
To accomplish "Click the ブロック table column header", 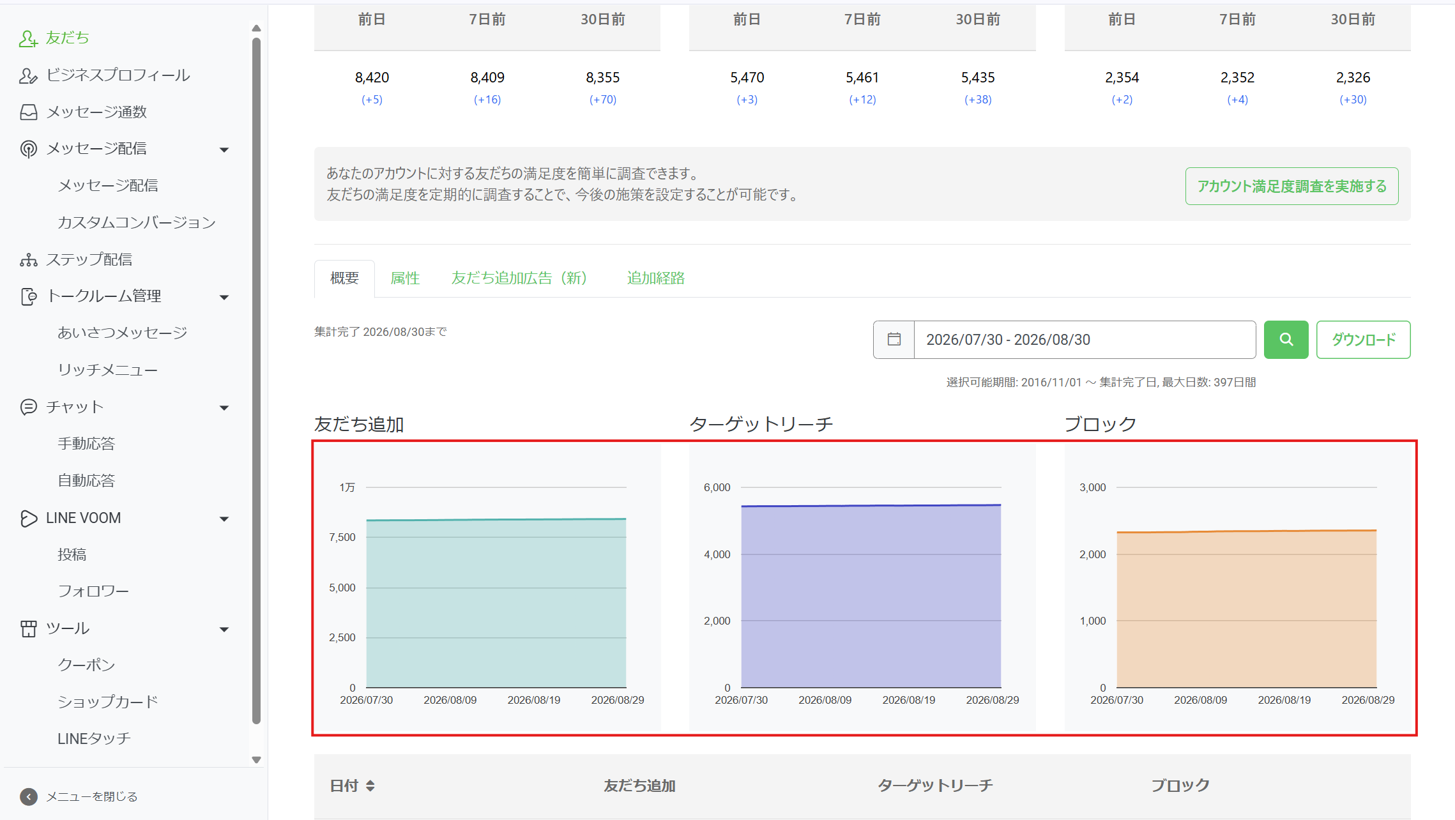I will [x=1180, y=786].
